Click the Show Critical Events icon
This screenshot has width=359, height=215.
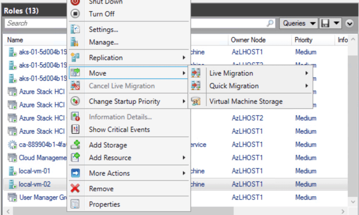click(x=75, y=130)
